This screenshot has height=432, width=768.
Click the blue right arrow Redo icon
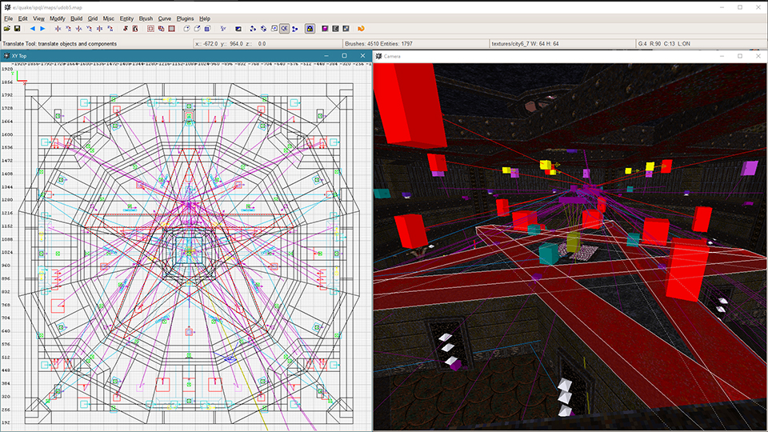[42, 29]
